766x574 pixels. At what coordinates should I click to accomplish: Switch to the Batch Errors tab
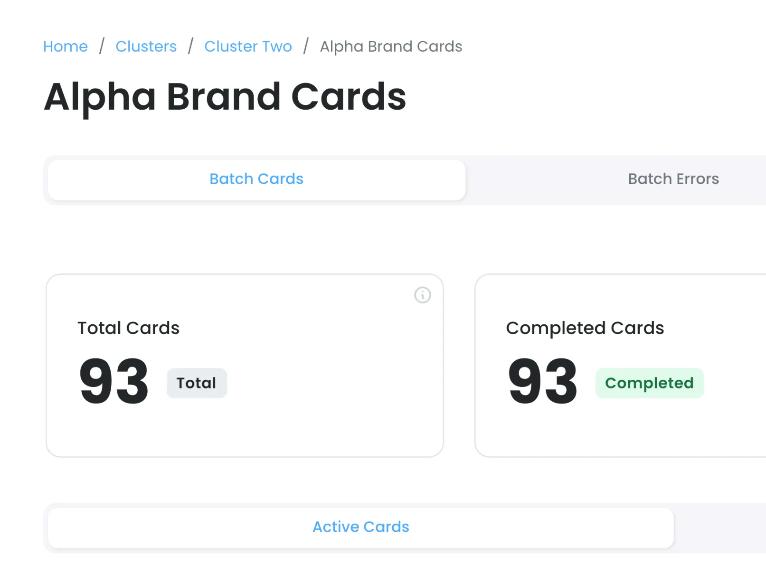673,179
